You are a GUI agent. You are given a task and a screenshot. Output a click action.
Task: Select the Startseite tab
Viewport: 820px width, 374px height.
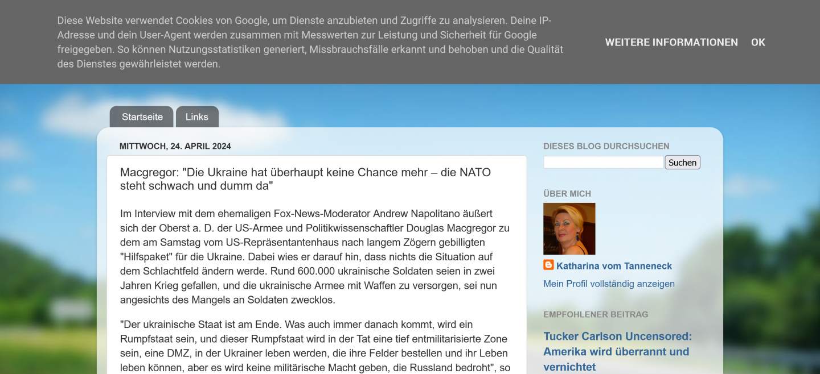point(141,117)
